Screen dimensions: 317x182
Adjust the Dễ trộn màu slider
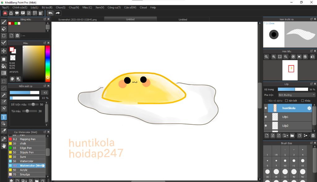click(33, 104)
